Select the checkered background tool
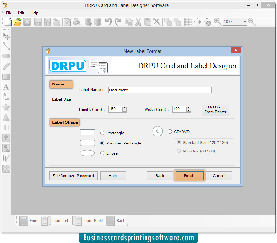Image resolution: width=277 pixels, height=243 pixels. click(x=6, y=168)
